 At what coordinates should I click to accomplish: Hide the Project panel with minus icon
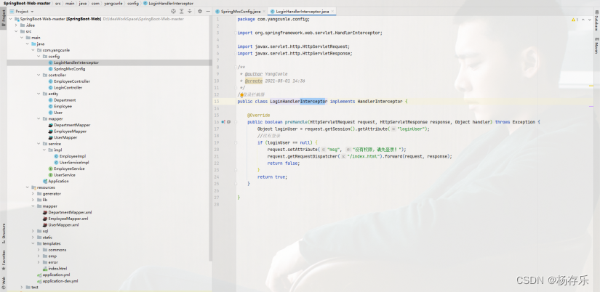pos(208,12)
